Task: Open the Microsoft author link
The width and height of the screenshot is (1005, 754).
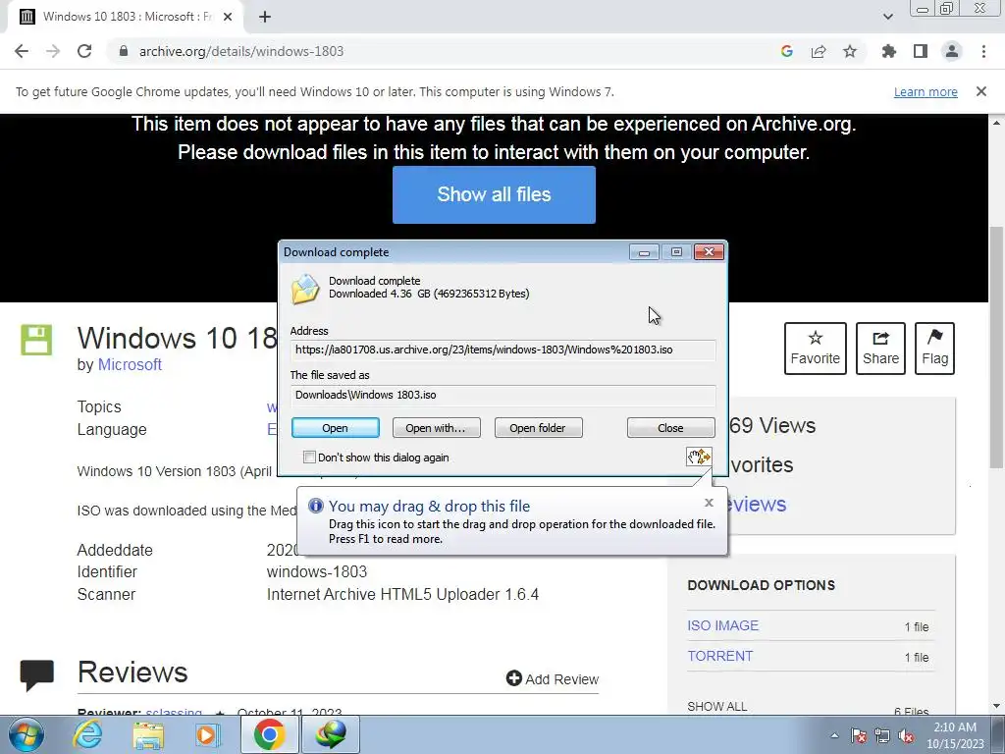Action: click(x=130, y=365)
